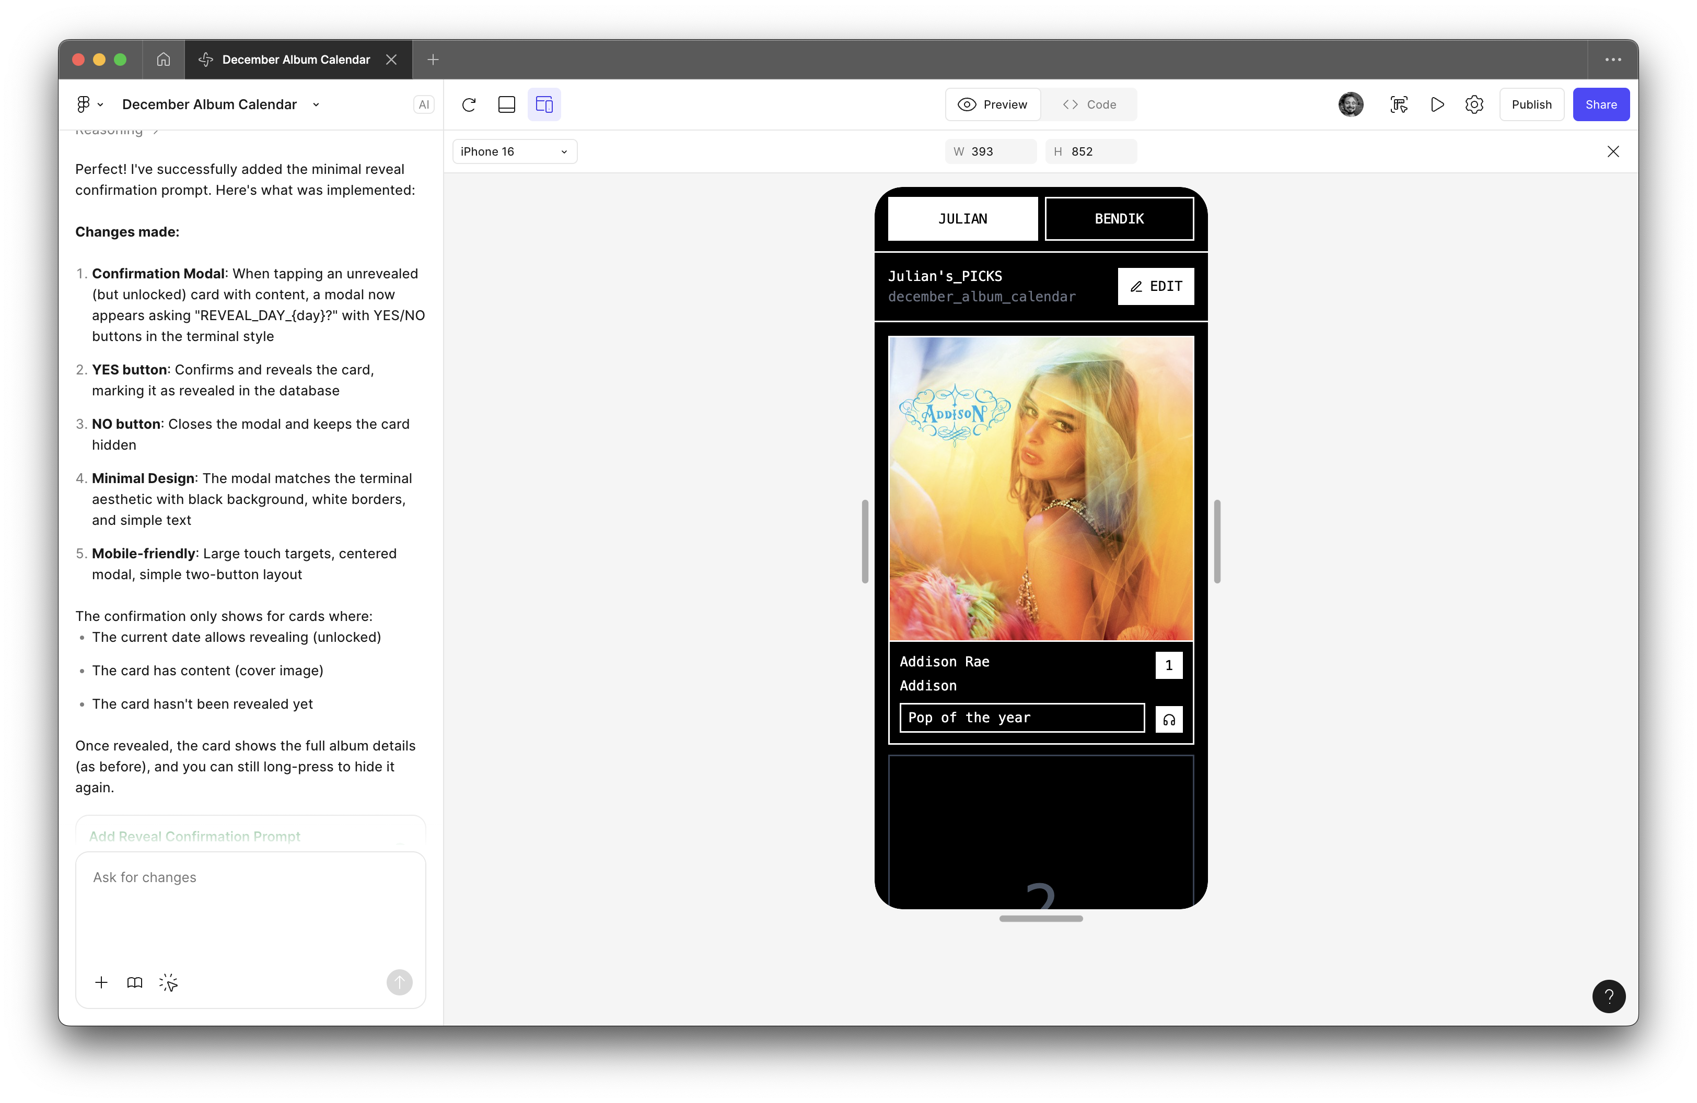This screenshot has height=1103, width=1697.
Task: Open the prompt library book icon
Action: (x=135, y=982)
